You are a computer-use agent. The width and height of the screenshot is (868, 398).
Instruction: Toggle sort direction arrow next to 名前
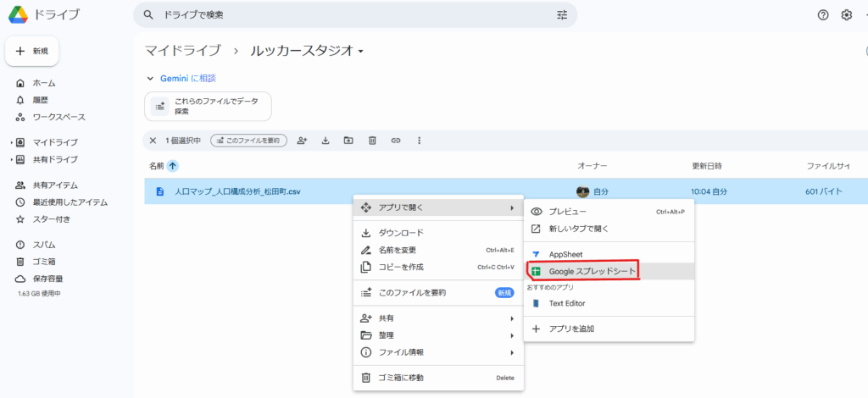(174, 166)
